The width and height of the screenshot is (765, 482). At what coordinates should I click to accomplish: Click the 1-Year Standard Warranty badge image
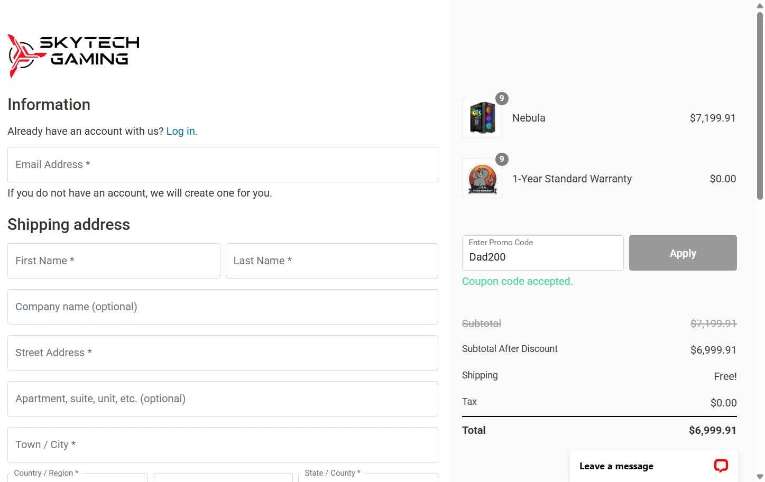[482, 179]
